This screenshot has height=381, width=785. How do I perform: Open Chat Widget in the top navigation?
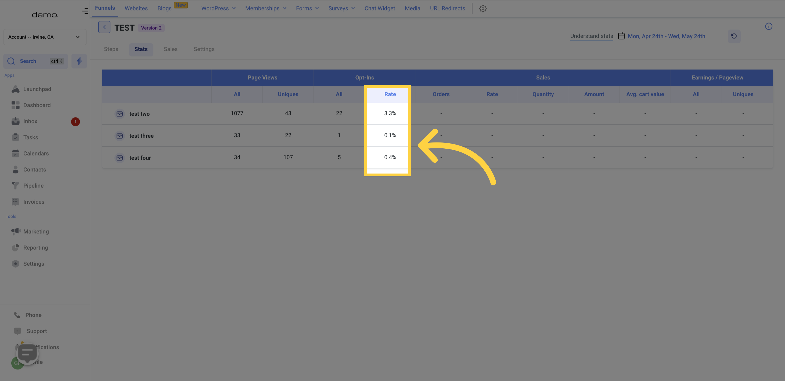379,9
